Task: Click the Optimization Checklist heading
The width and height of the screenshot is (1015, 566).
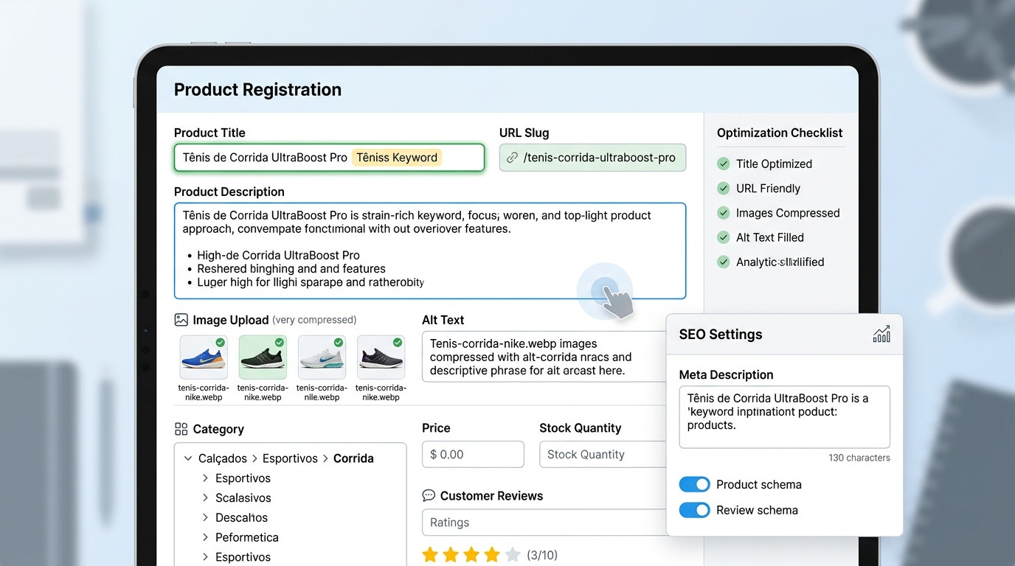Action: pos(780,133)
